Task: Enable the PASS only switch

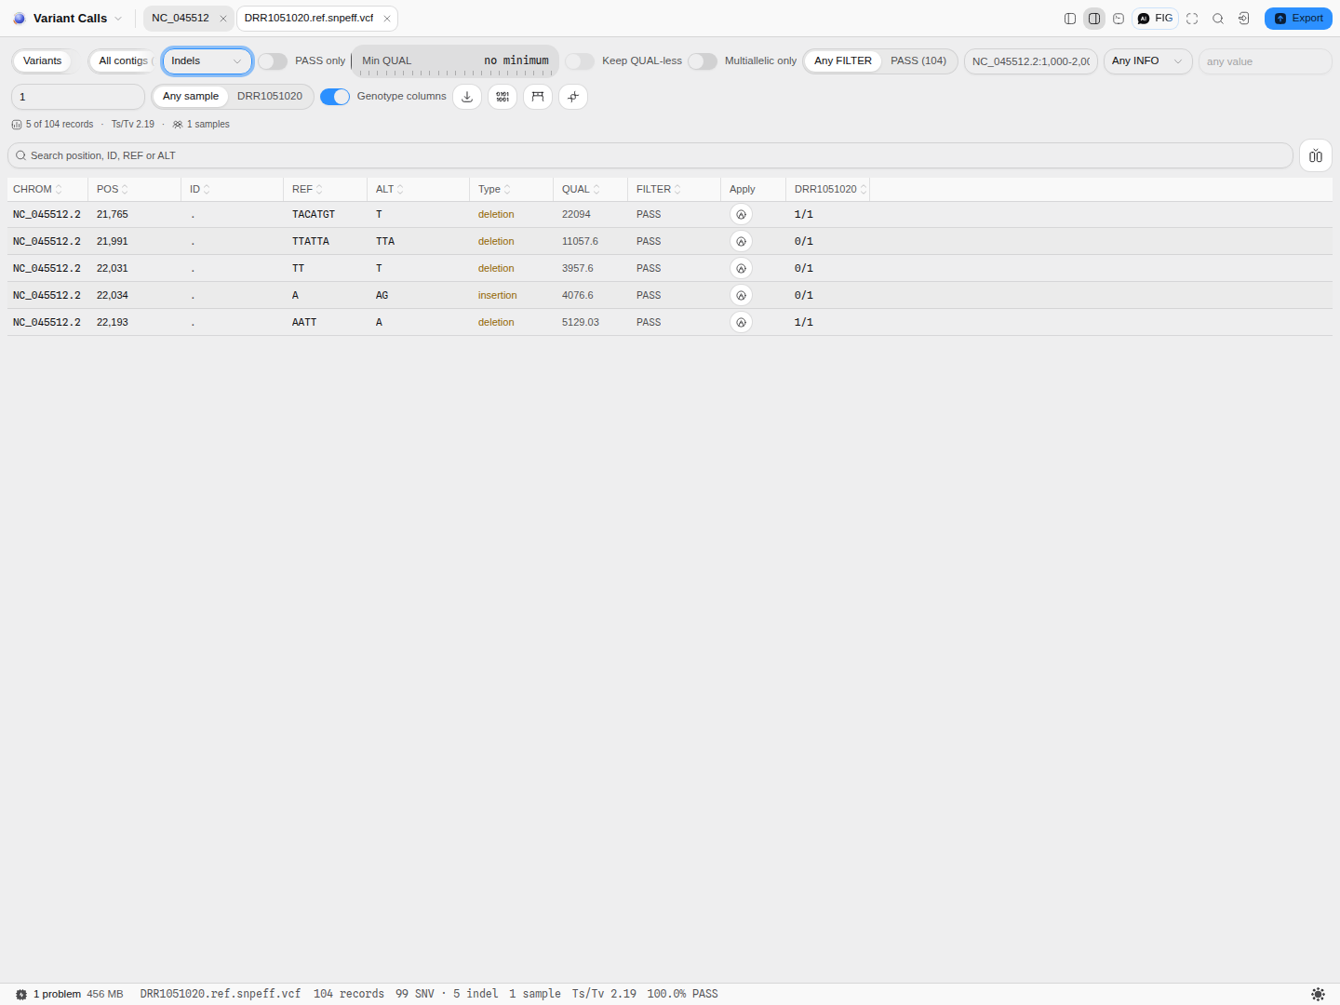Action: (x=273, y=61)
